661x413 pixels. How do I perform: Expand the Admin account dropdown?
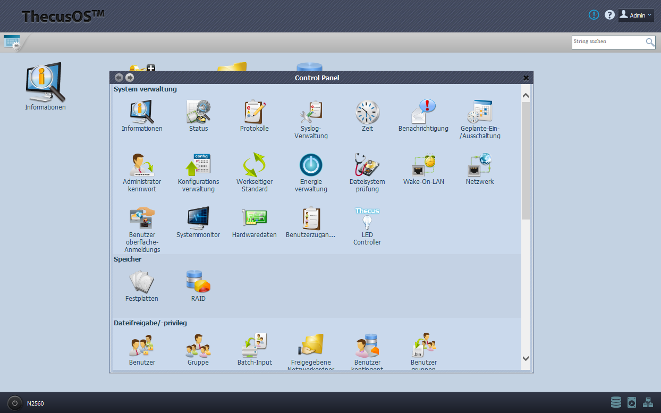[x=636, y=15]
